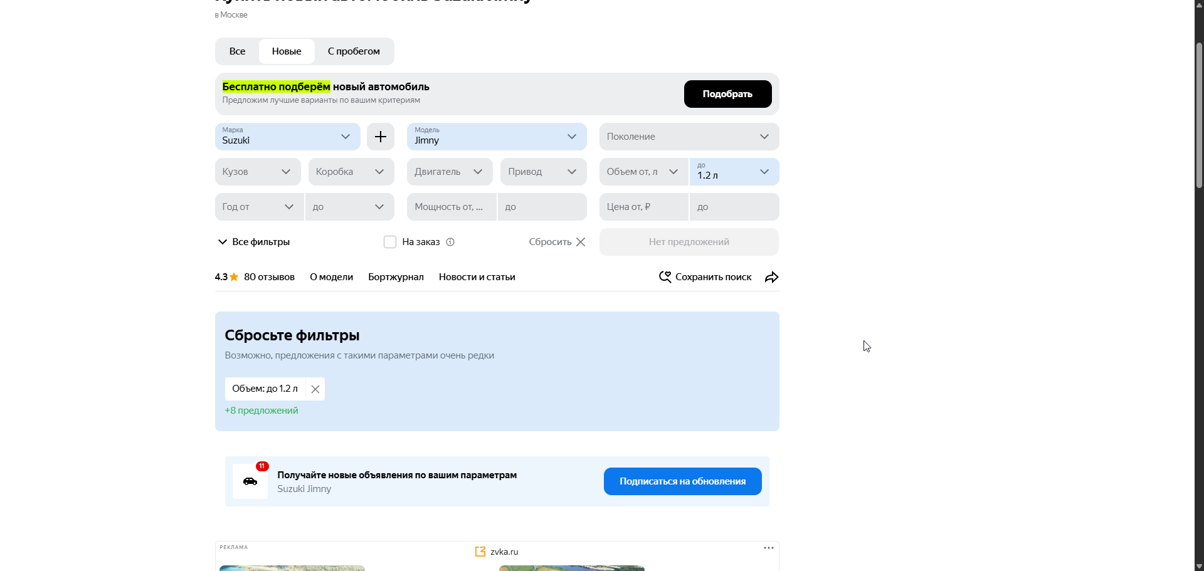Click the price до input field
Image resolution: width=1204 pixels, height=571 pixels.
tap(734, 207)
